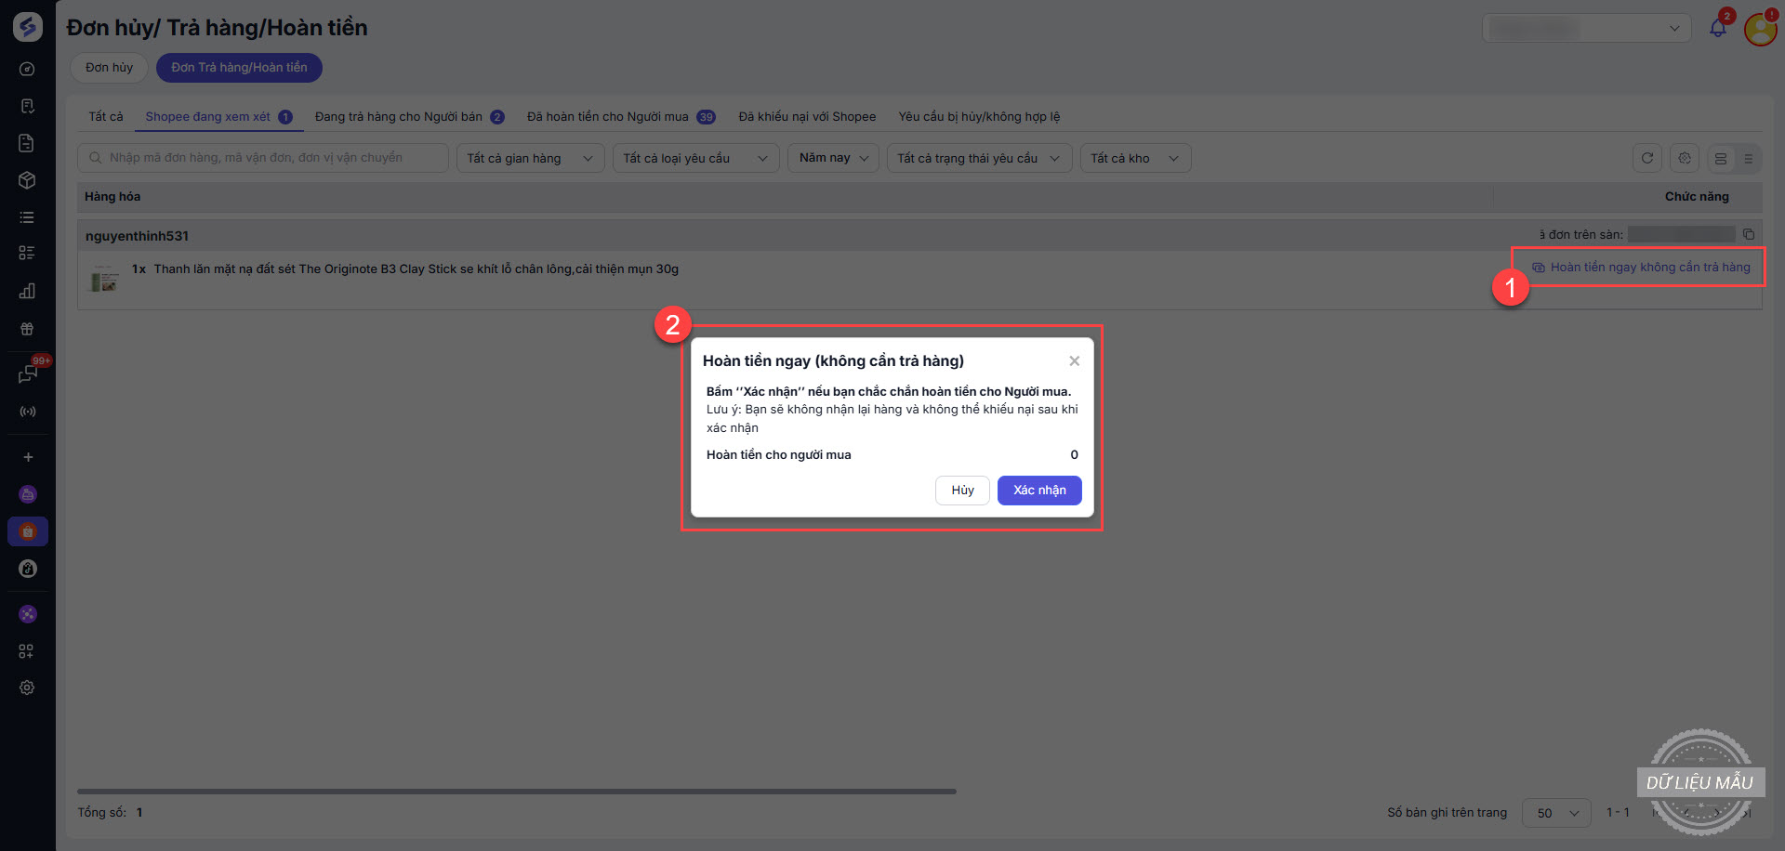Expand Tất cả trạng thái yêu cầu dropdown
Image resolution: width=1785 pixels, height=851 pixels.
tap(978, 158)
